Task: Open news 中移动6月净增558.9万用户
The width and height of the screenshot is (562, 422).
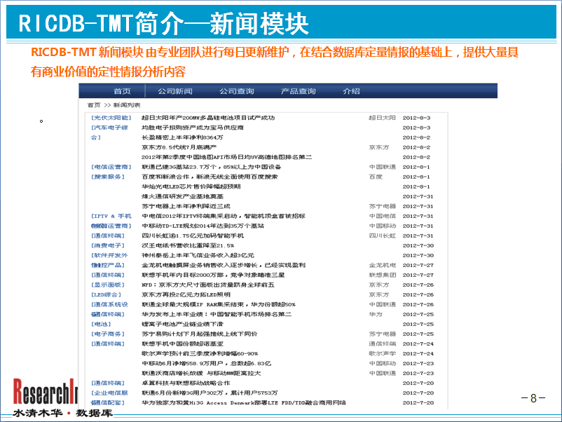Action: (x=206, y=363)
